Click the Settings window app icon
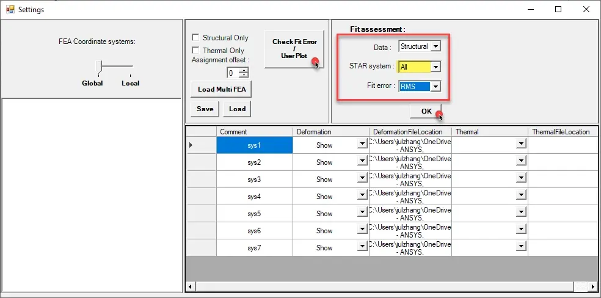Viewport: 601px width, 298px height. pos(10,9)
